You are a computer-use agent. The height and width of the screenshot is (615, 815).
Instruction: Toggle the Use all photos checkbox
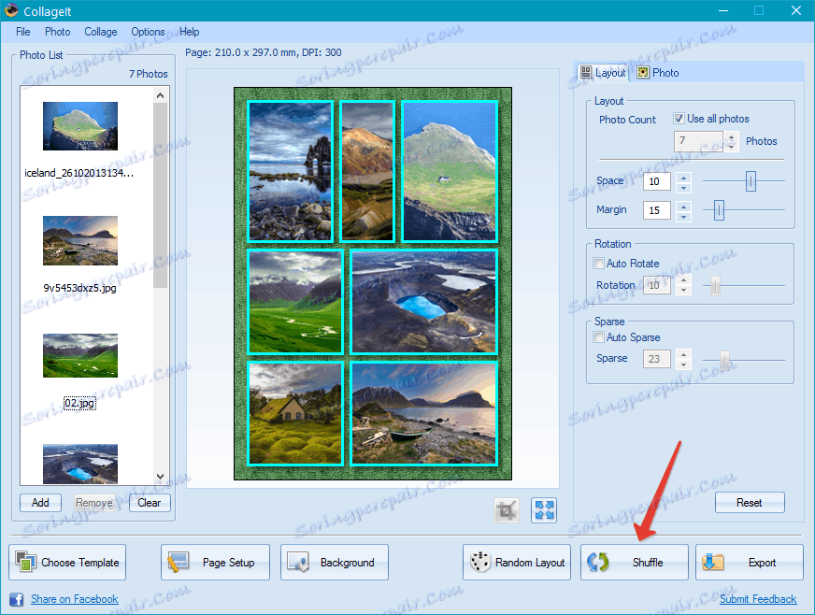click(x=679, y=119)
